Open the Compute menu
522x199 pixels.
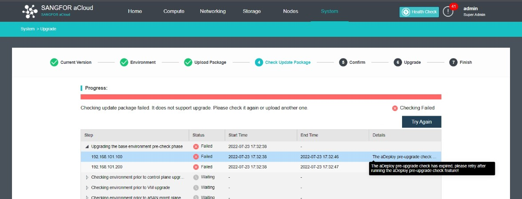point(174,11)
